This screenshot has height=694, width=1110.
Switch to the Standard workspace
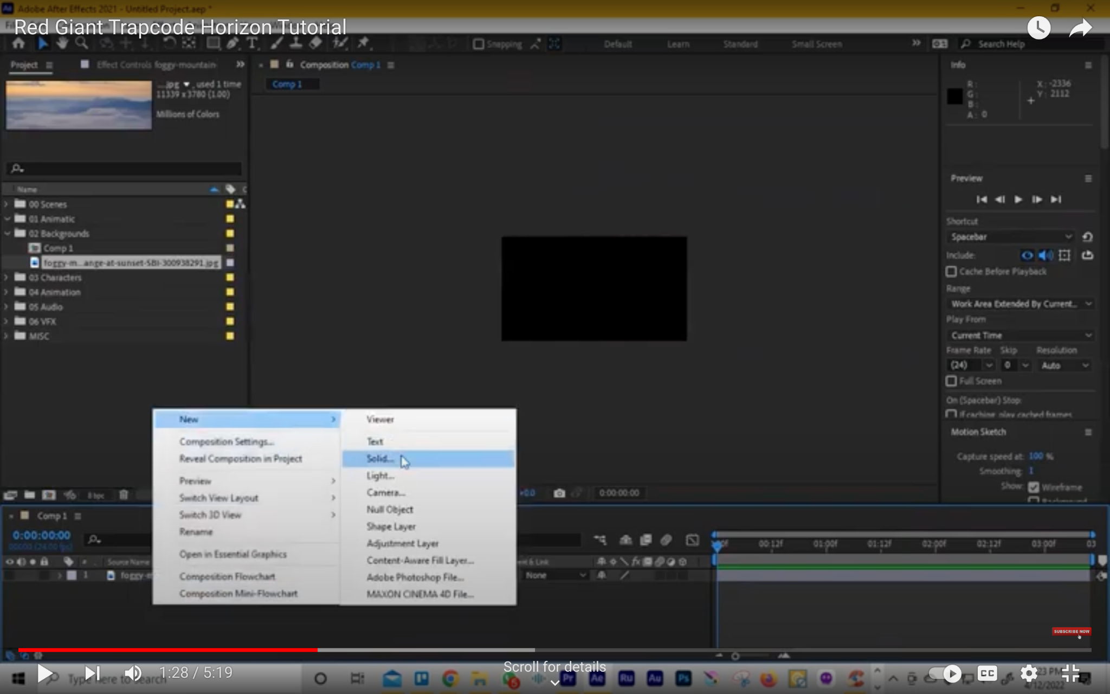(740, 44)
